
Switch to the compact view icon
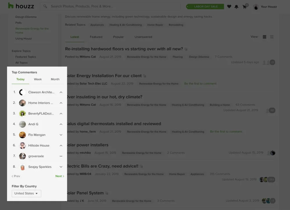272,37
